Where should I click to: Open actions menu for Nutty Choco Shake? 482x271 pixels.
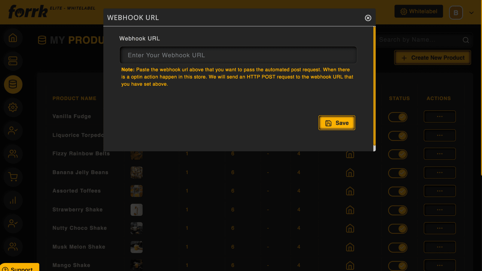(440, 228)
